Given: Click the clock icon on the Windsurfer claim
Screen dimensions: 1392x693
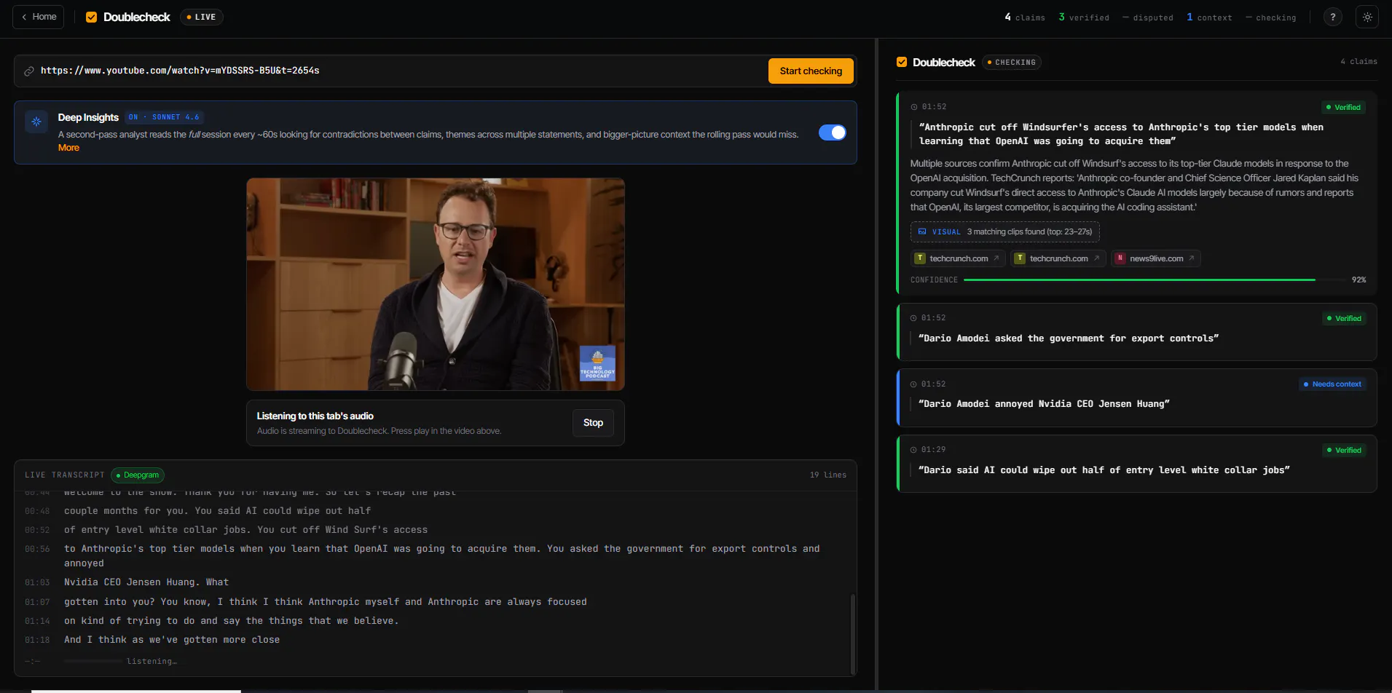Looking at the screenshot, I should tap(914, 107).
